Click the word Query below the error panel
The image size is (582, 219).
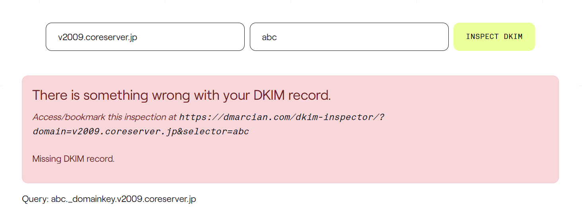[35, 199]
